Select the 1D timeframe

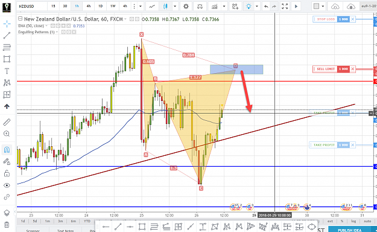click(x=100, y=6)
